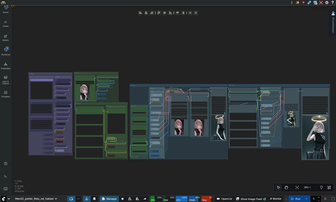Click the equal width alignment icon

click(178, 13)
